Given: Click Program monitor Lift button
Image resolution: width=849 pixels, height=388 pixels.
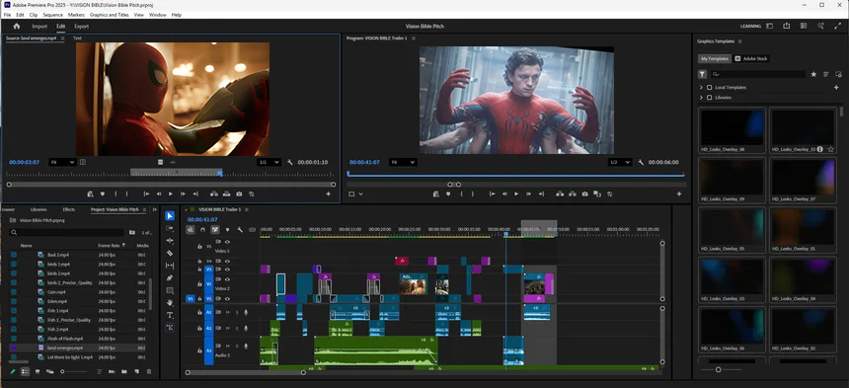Looking at the screenshot, I should pos(560,194).
